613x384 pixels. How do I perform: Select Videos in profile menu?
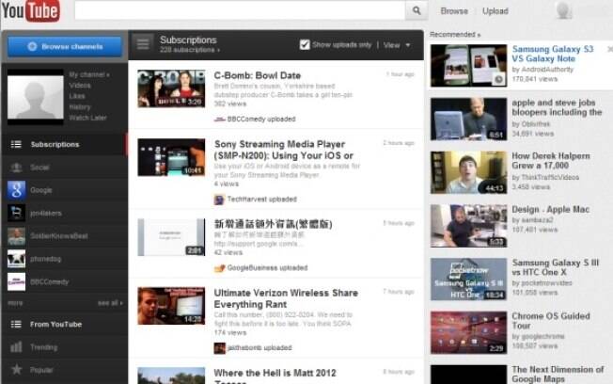click(x=80, y=86)
